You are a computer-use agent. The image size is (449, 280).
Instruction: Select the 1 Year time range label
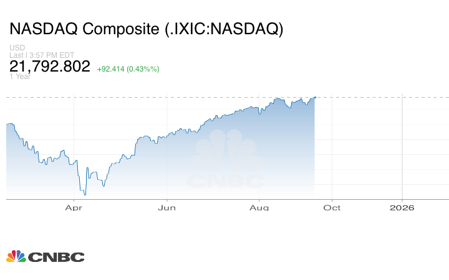coord(19,77)
